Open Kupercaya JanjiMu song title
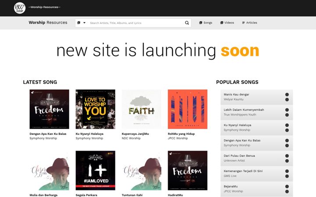 coord(135,134)
